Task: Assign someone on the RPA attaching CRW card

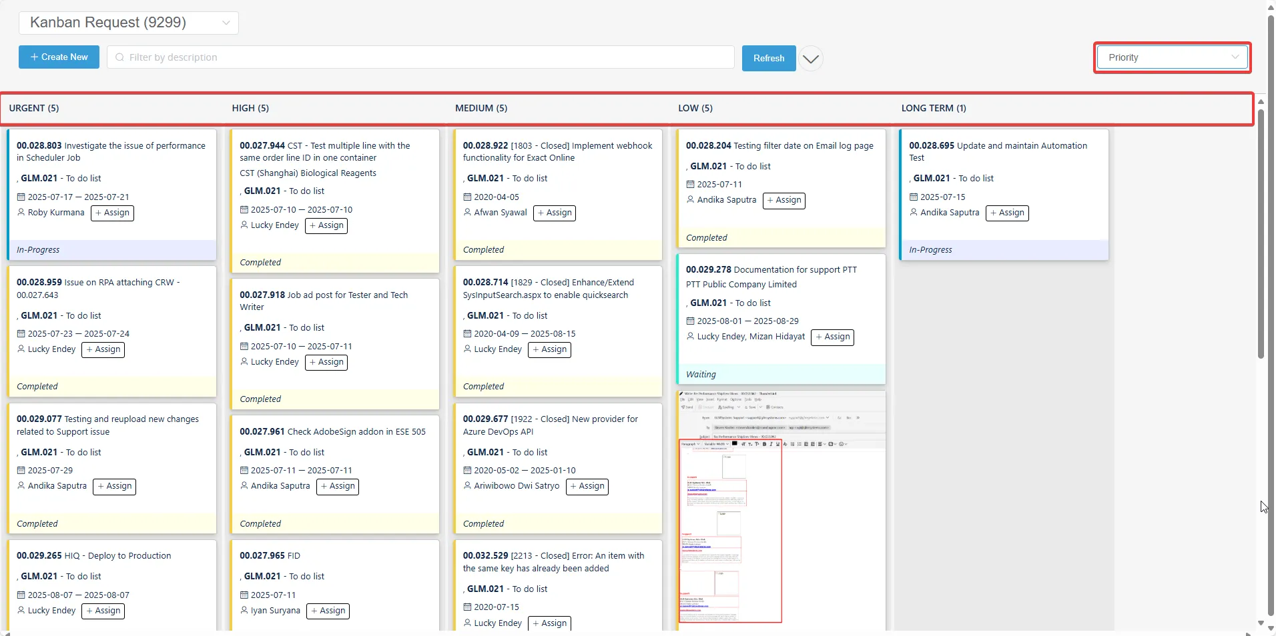Action: (x=103, y=349)
